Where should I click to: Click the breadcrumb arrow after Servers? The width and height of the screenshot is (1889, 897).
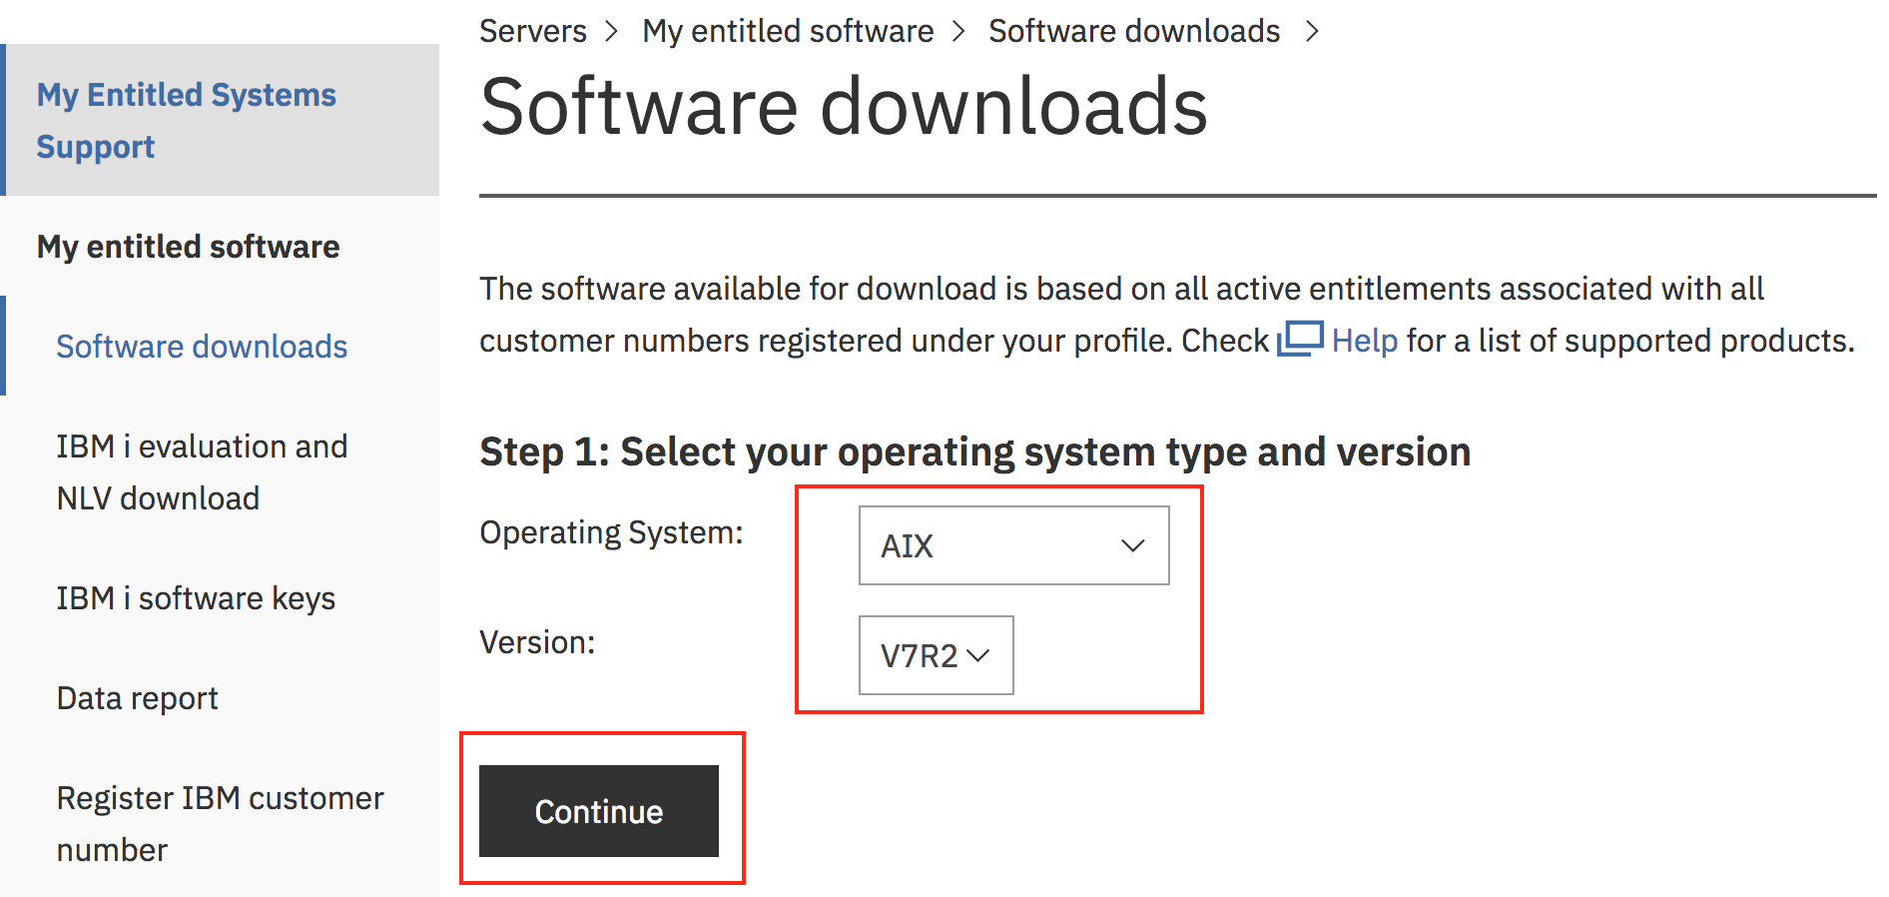pos(612,32)
